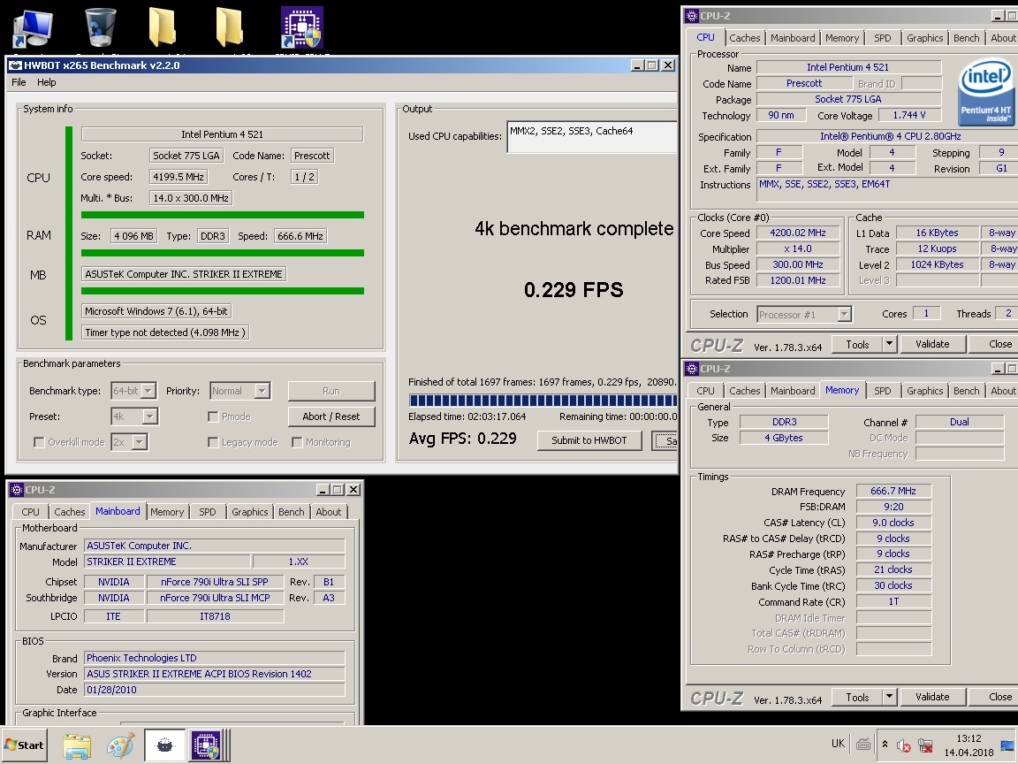The height and width of the screenshot is (764, 1018).
Task: Click the green CPU status bar
Action: (69, 233)
